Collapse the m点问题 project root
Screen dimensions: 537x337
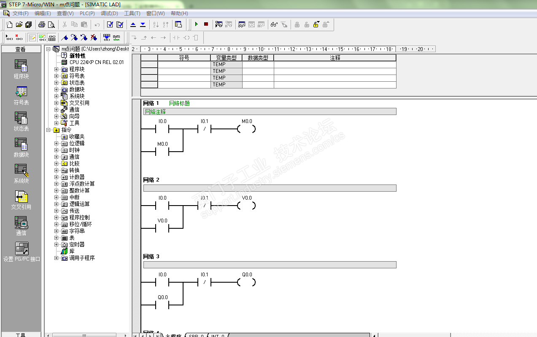tap(49, 49)
